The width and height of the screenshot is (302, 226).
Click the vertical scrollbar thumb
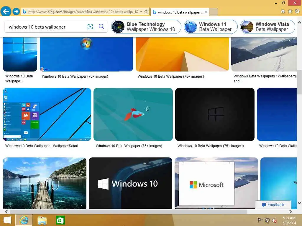(300, 82)
